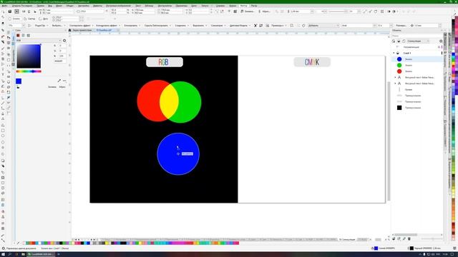Click the outline indicator in status bar
Screen dimensions: 458x257
(x=411, y=248)
